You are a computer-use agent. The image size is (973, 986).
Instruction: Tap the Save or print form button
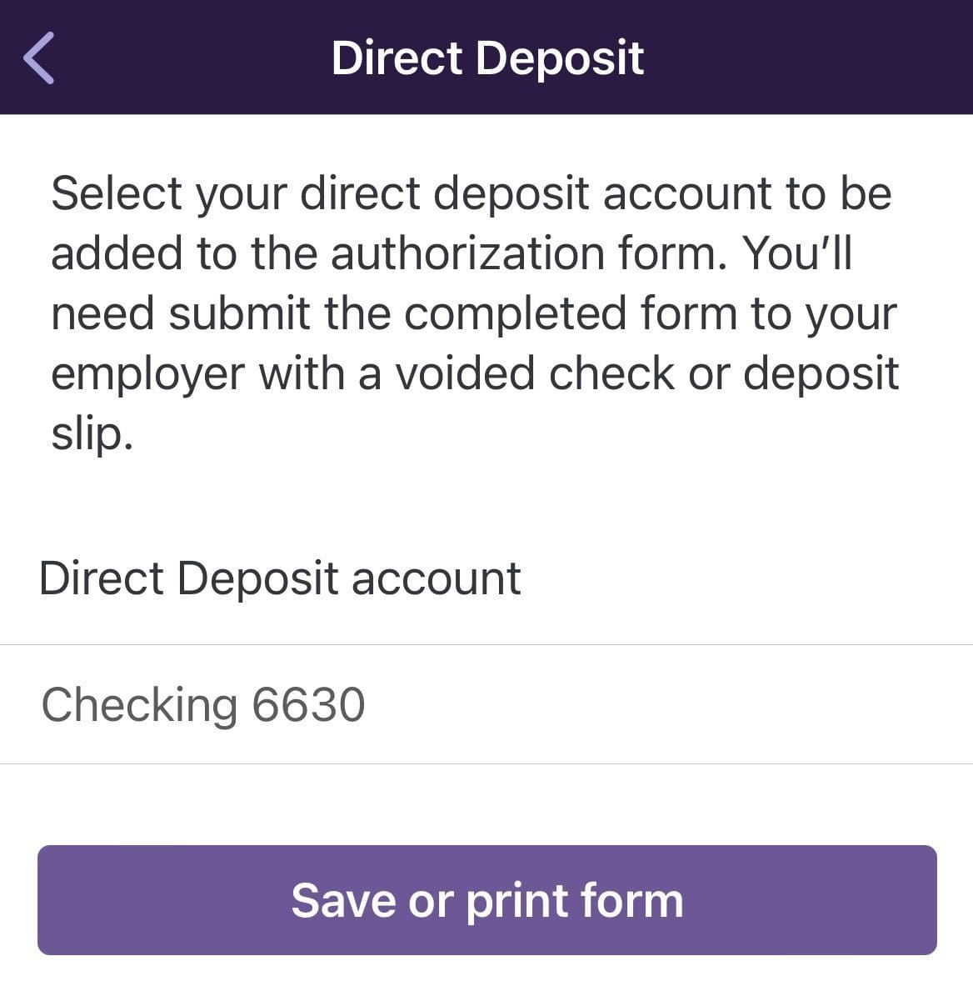(486, 900)
